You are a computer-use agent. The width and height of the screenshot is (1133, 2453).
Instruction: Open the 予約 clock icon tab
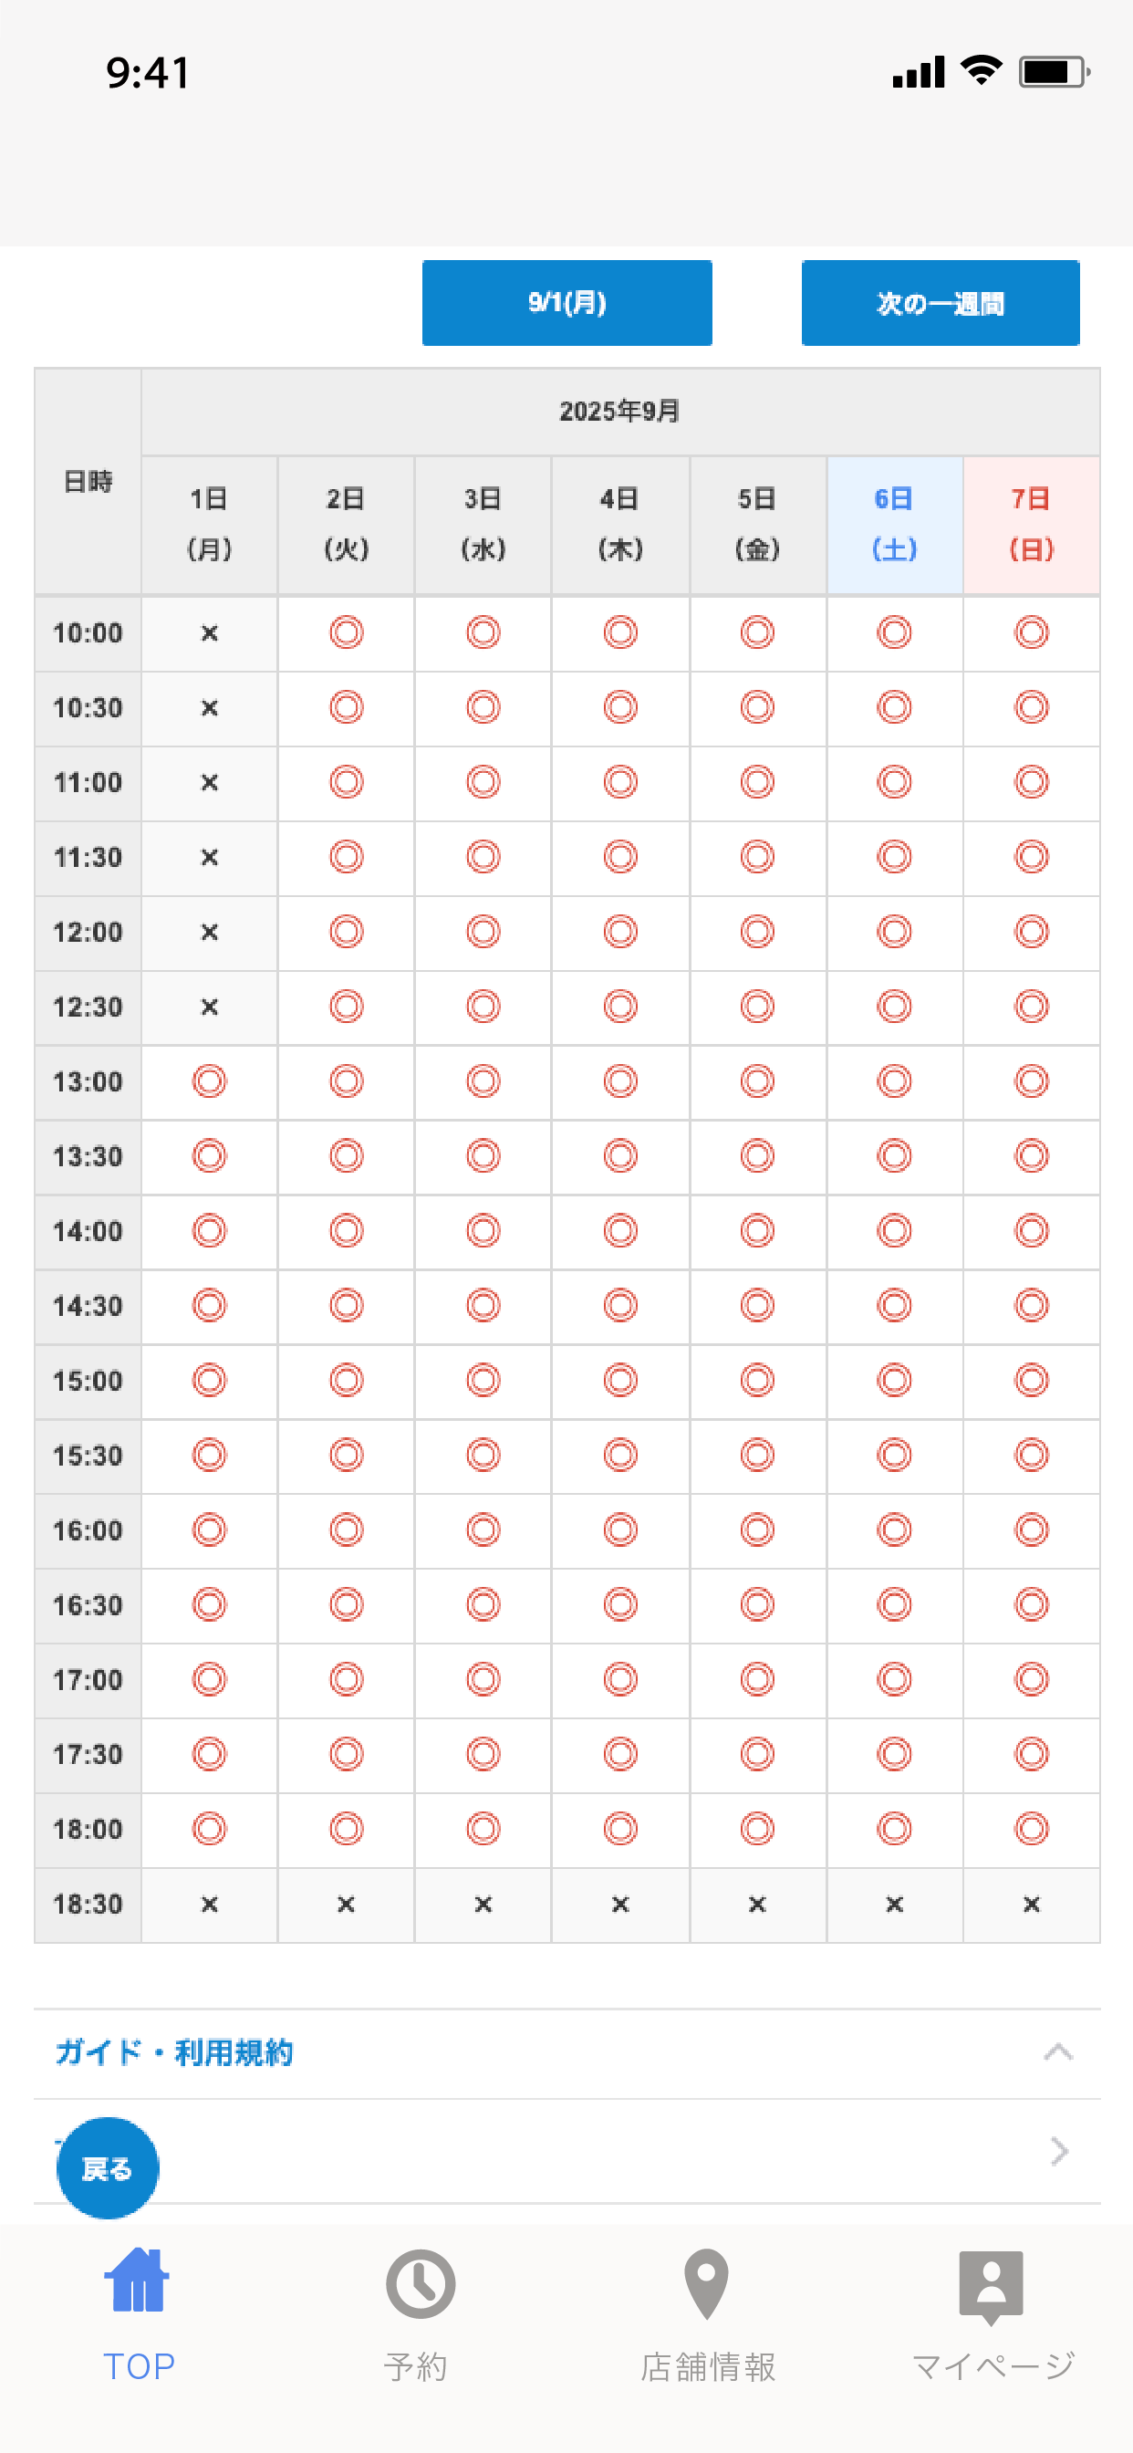(420, 2283)
